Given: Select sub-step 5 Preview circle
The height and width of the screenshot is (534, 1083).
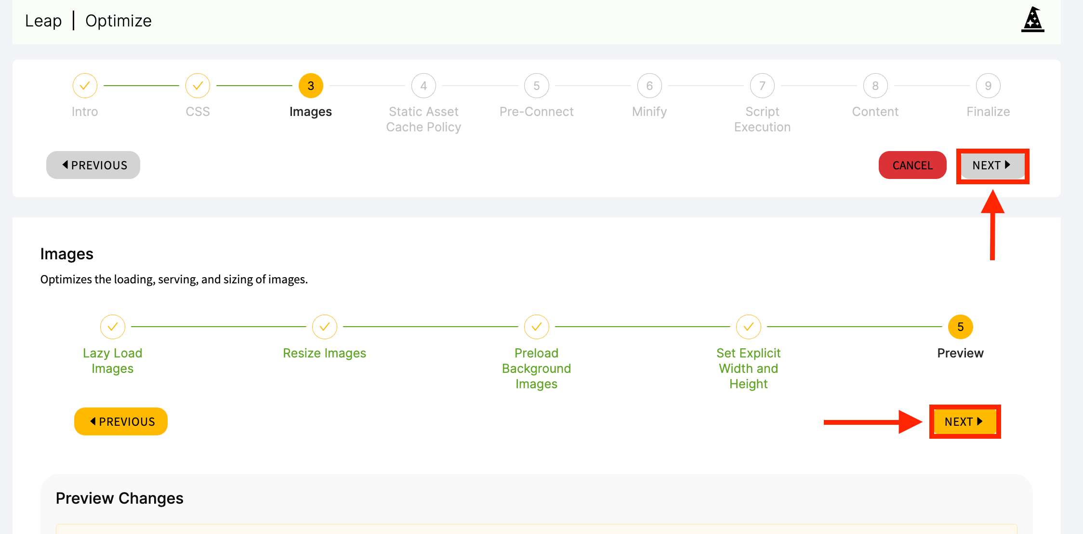Looking at the screenshot, I should pyautogui.click(x=961, y=327).
